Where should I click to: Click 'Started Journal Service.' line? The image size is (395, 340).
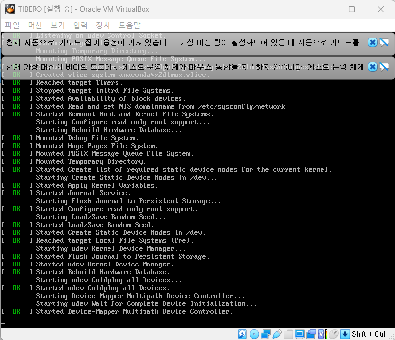(x=83, y=193)
